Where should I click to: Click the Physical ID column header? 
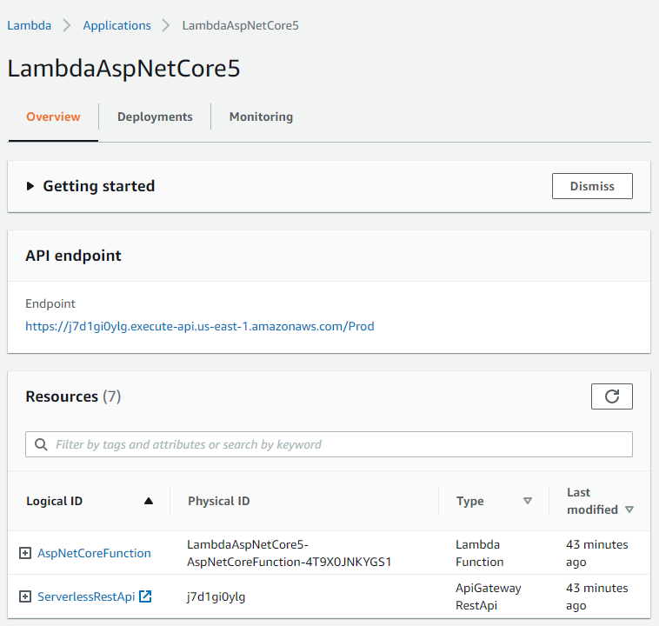tap(218, 501)
